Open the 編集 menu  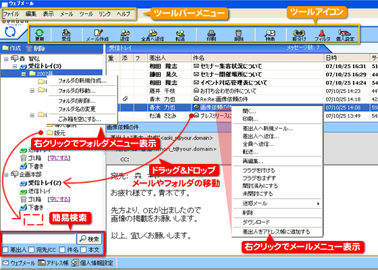(x=31, y=13)
